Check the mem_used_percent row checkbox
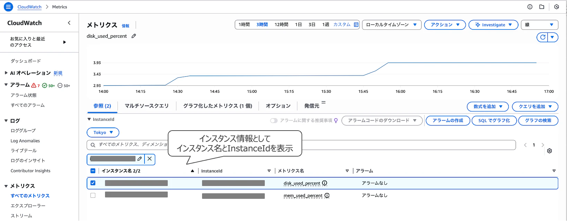 (93, 195)
